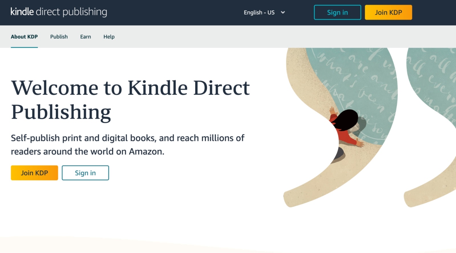The height and width of the screenshot is (253, 456).
Task: Open the Publish menu item
Action: (59, 37)
